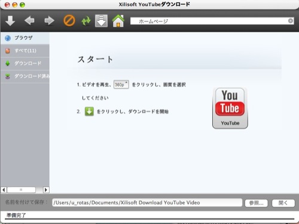Select the ブラウザ sidebar item
The width and height of the screenshot is (299, 224).
[x=25, y=38]
